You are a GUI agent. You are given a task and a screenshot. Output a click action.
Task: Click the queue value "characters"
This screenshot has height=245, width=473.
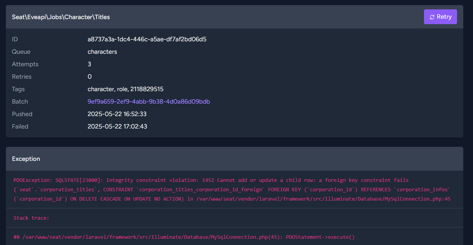tap(102, 52)
